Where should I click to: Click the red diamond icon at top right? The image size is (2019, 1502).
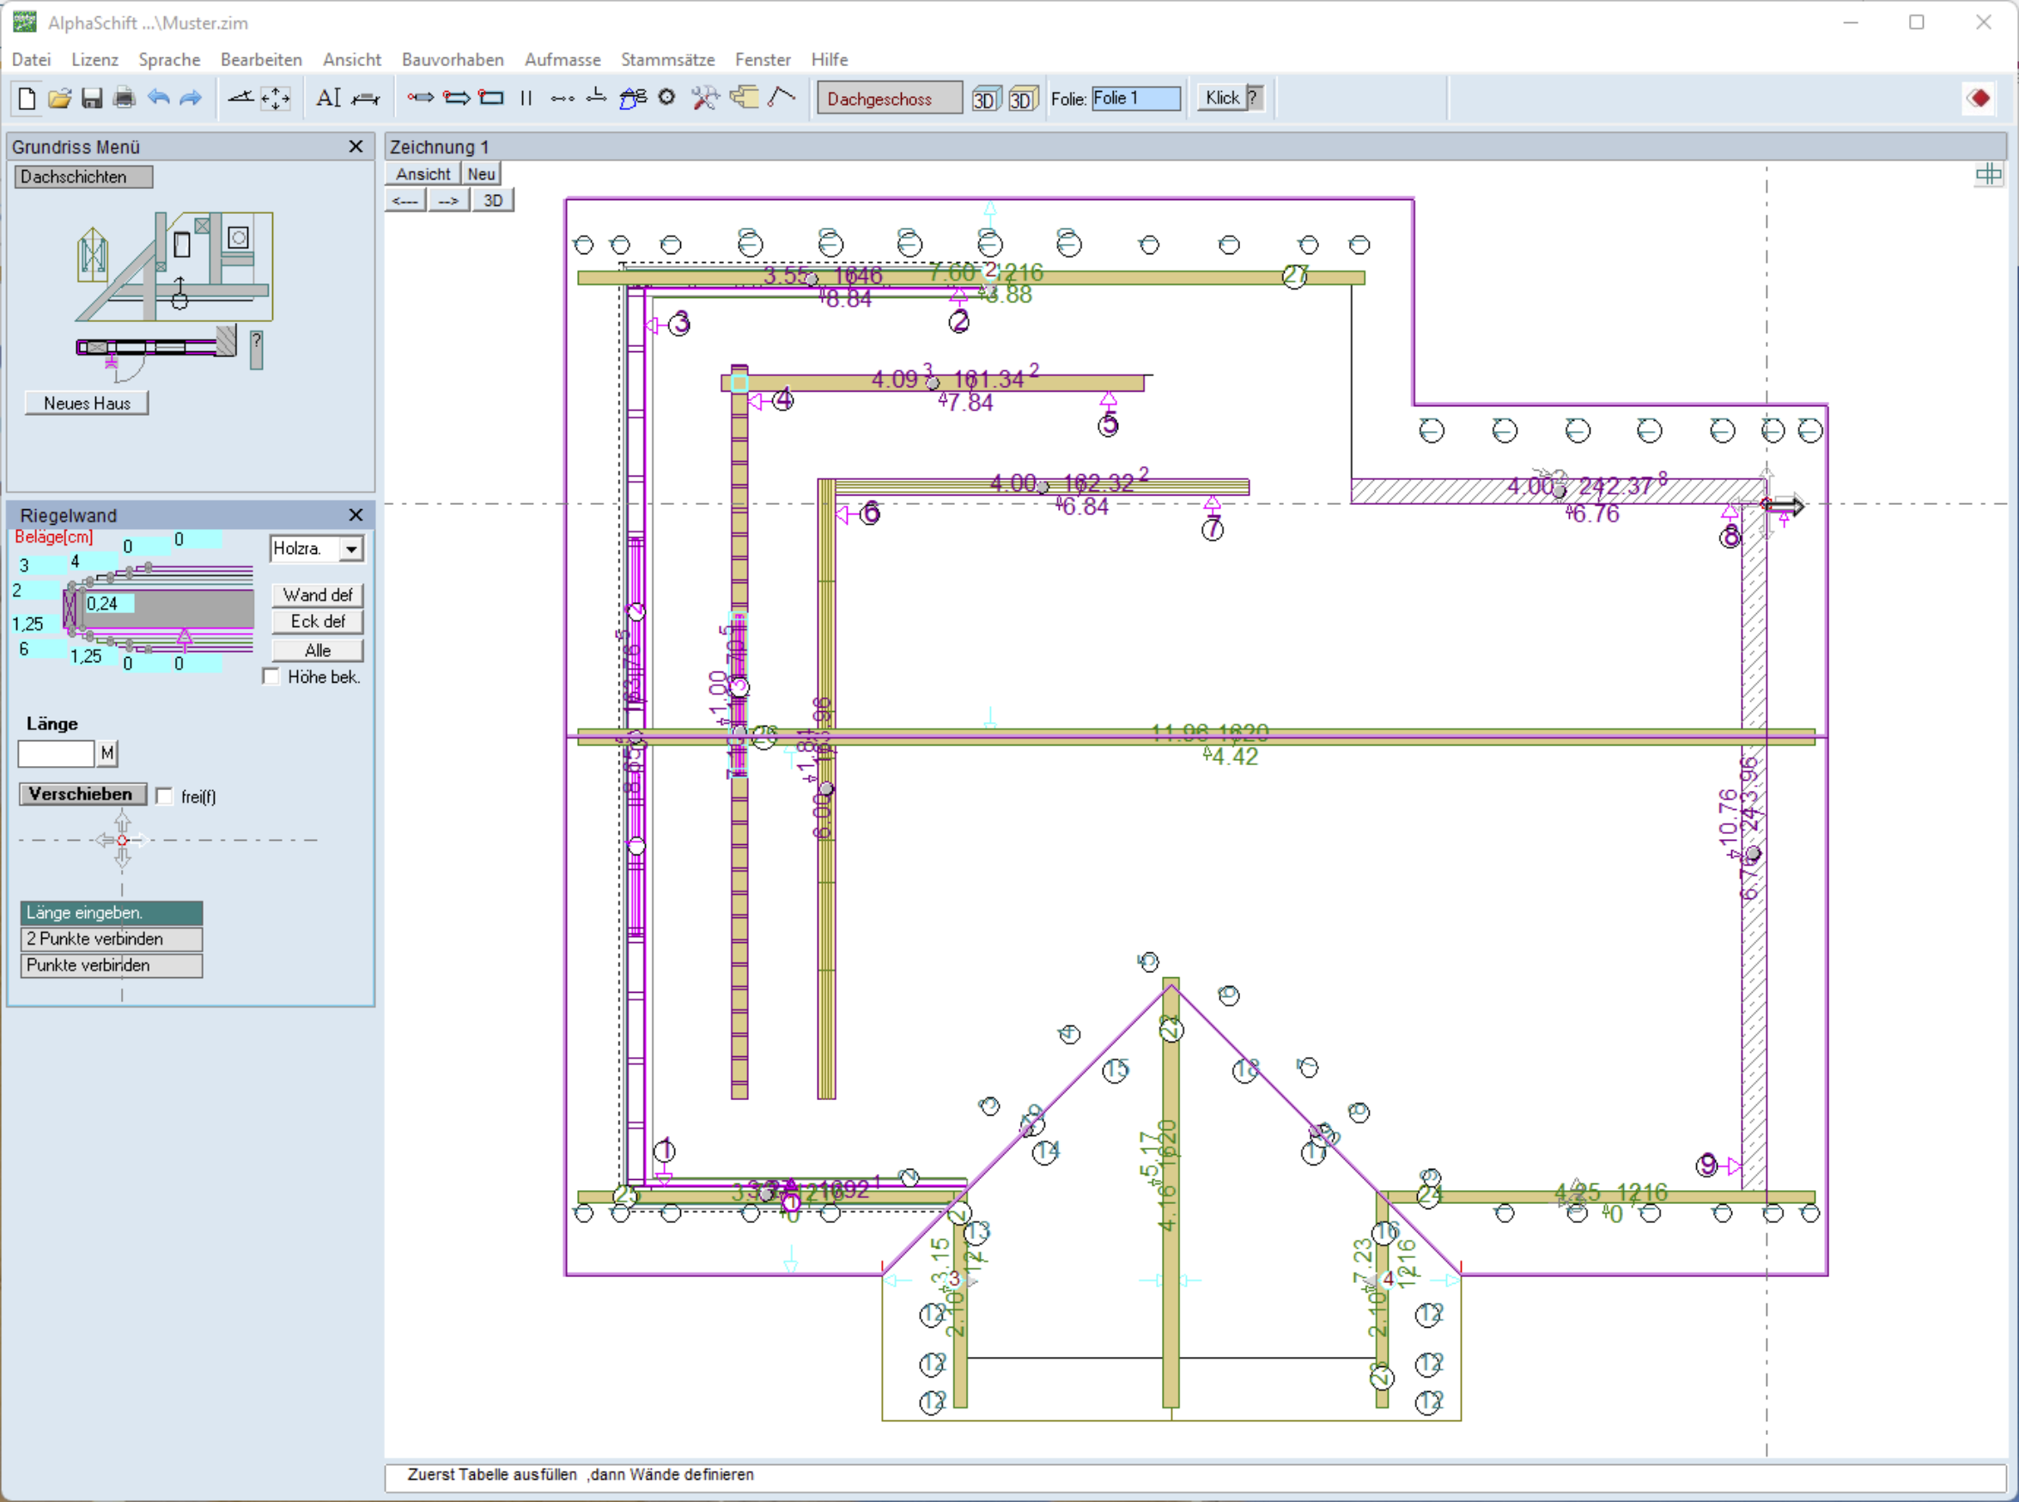point(1979,98)
